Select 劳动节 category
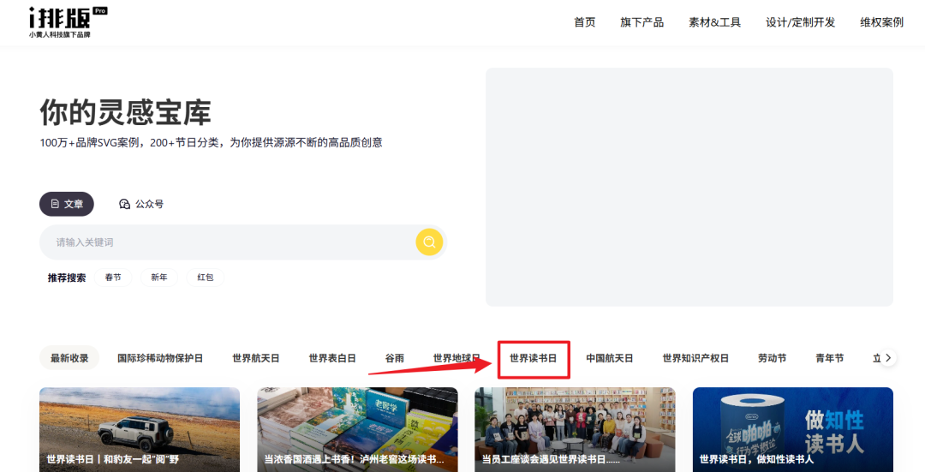The width and height of the screenshot is (925, 472). coord(773,358)
